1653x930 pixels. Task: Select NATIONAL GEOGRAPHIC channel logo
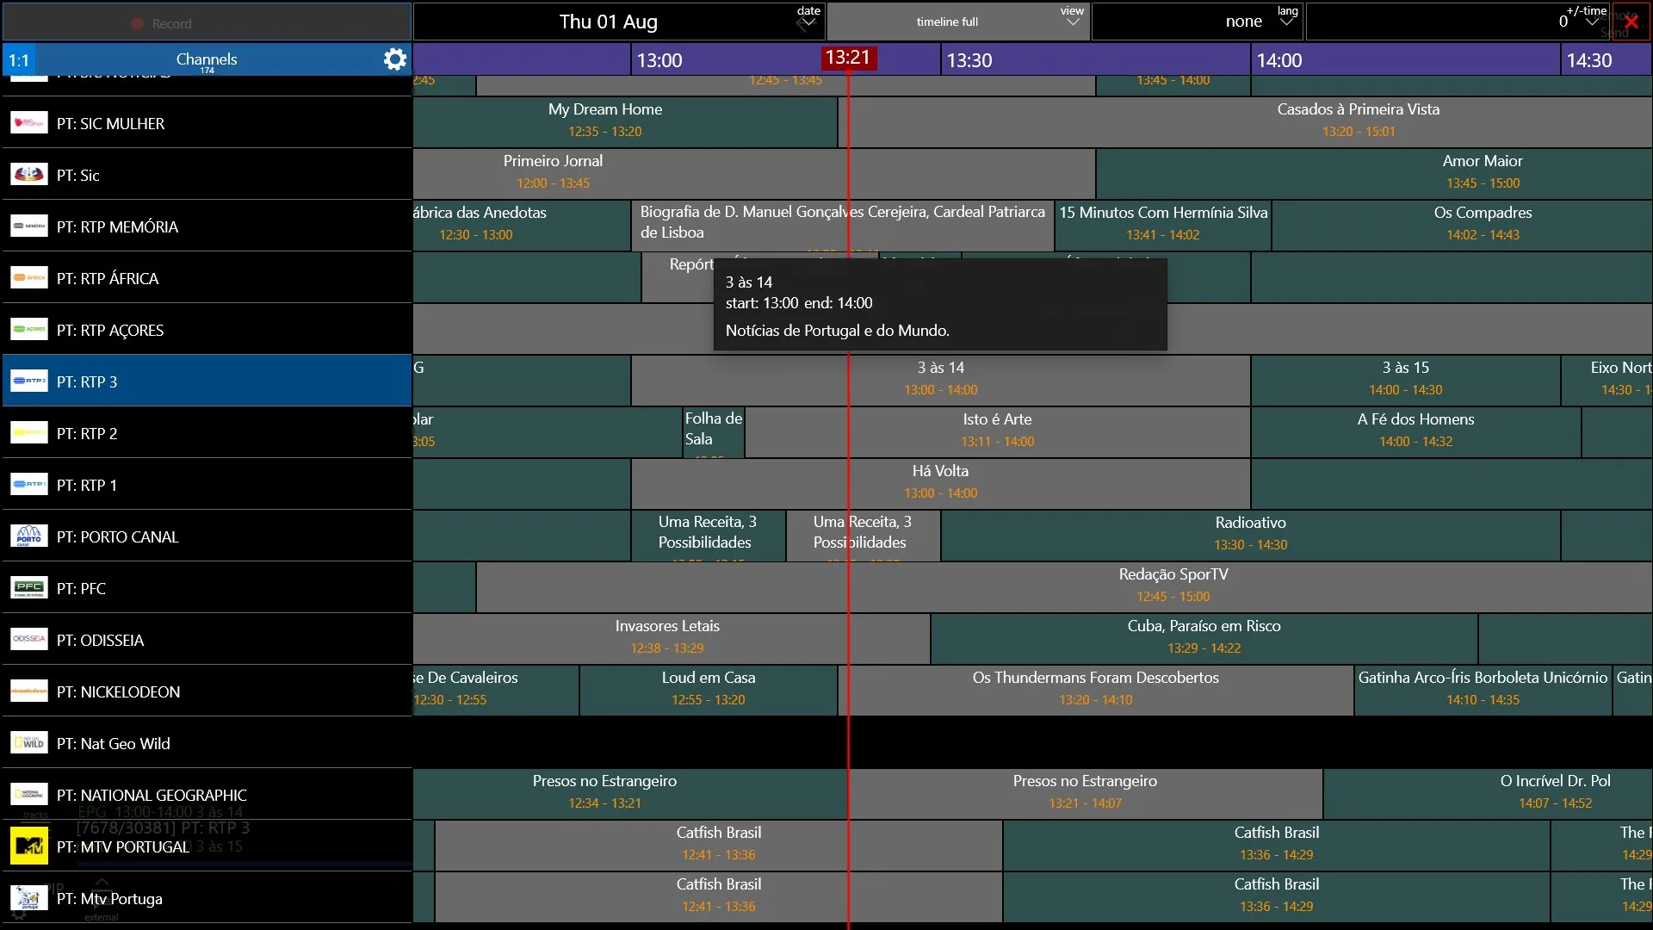[29, 794]
